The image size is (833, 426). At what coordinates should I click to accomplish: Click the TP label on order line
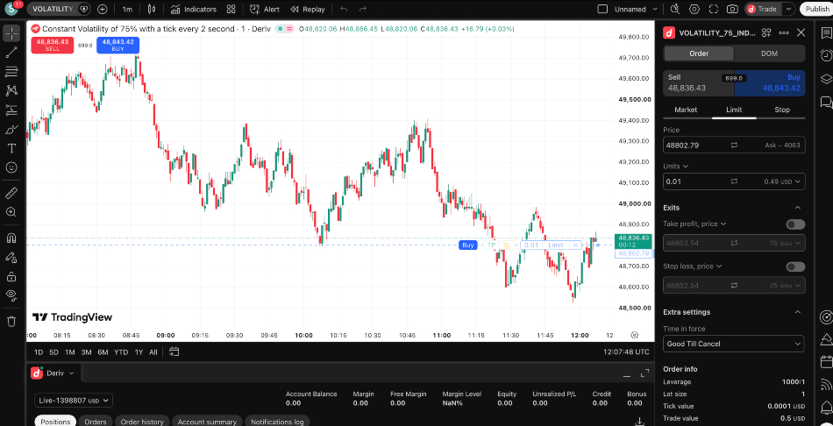pos(491,245)
